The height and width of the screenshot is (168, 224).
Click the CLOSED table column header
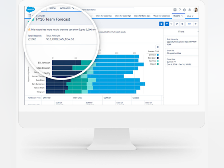pyautogui.click(x=136, y=98)
